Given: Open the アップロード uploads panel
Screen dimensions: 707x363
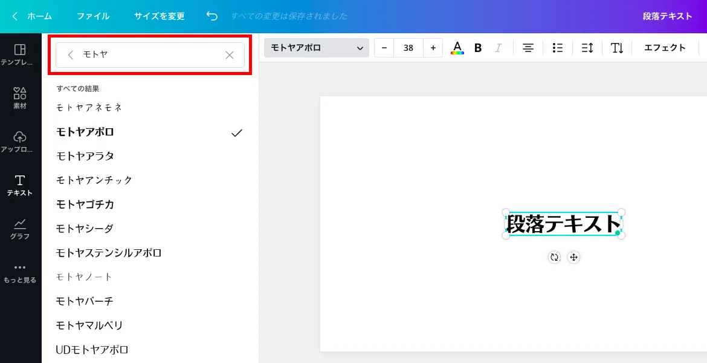Looking at the screenshot, I should point(20,142).
